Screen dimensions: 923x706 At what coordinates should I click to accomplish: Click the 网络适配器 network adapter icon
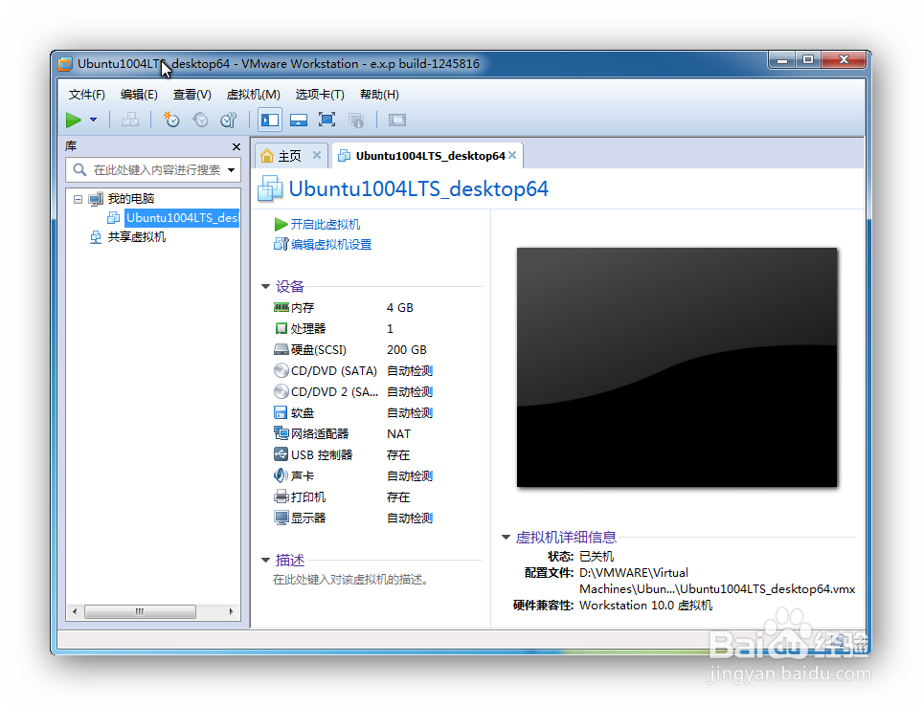coord(281,433)
